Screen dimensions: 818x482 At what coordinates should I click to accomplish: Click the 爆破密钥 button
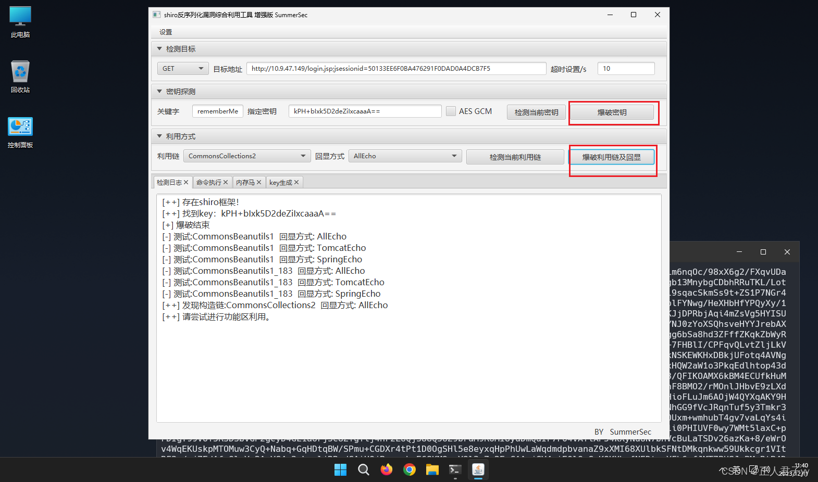pos(612,112)
